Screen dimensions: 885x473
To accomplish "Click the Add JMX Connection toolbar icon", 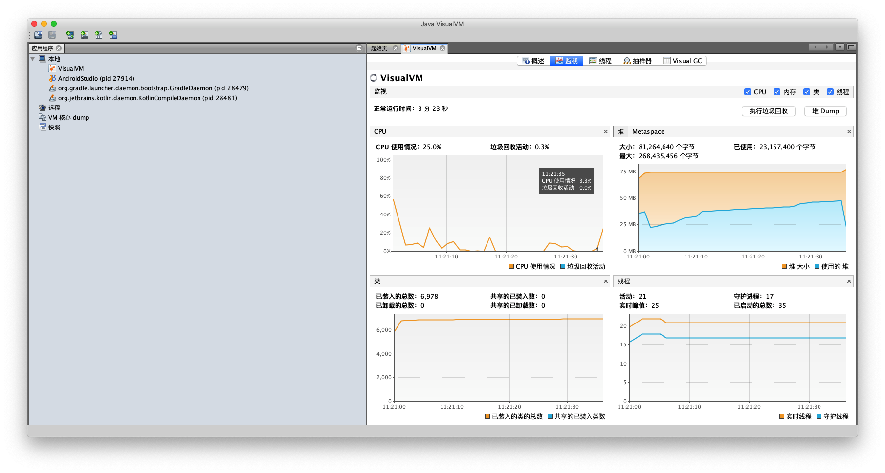I will pyautogui.click(x=85, y=35).
